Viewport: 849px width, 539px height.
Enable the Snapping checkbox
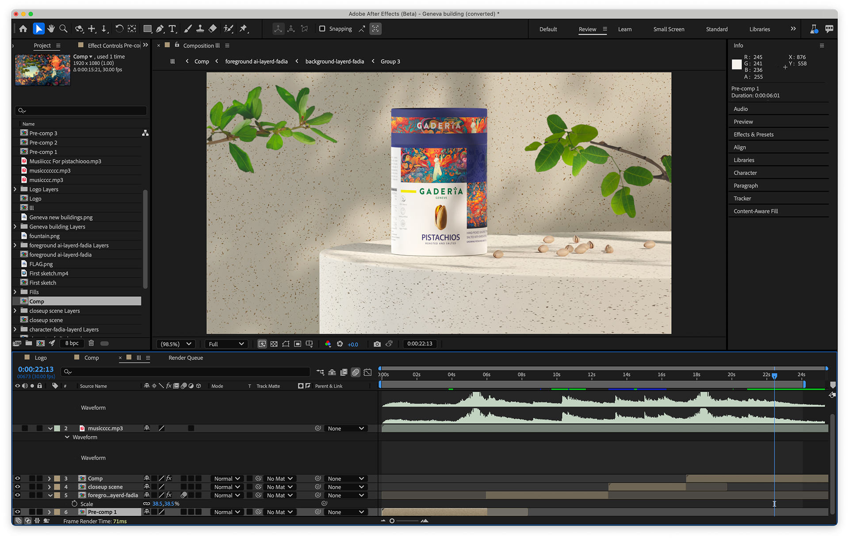322,29
